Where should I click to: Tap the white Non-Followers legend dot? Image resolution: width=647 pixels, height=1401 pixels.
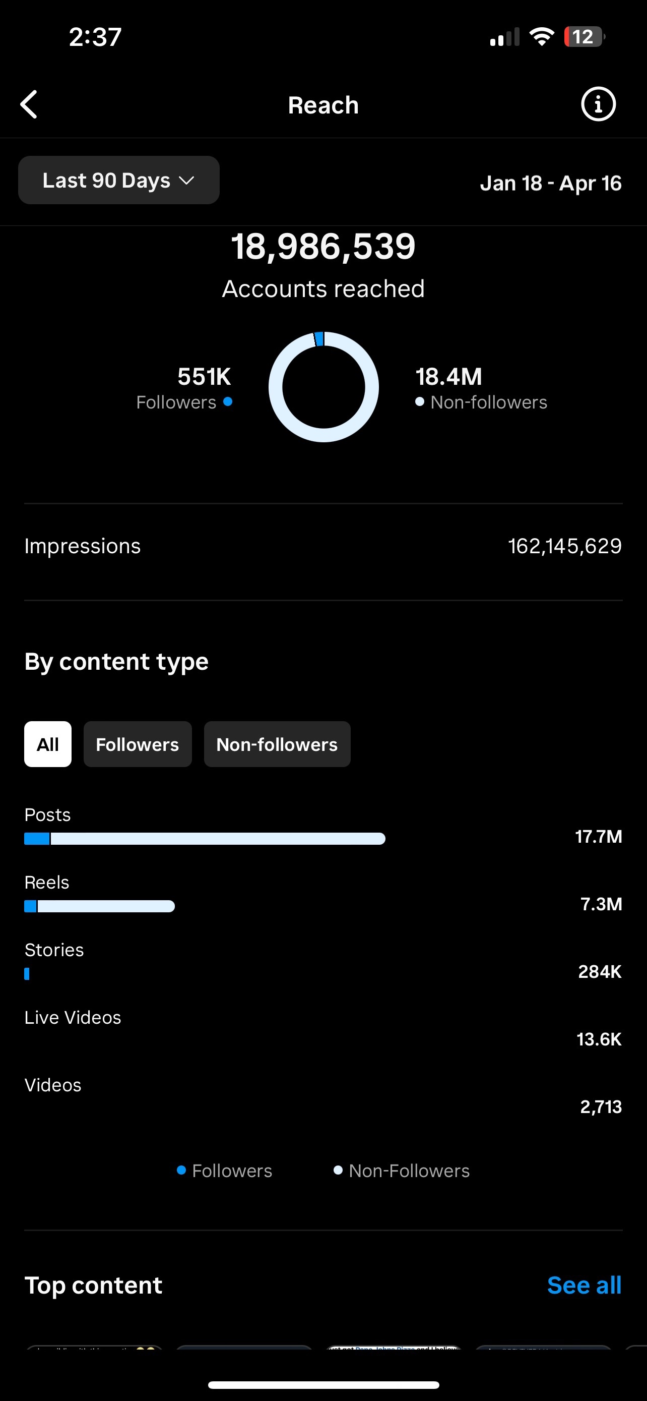coord(338,1170)
